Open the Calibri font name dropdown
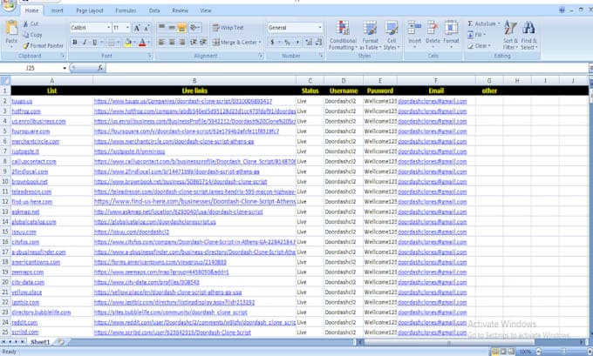Screen dimensions: 593x356 click(108, 28)
